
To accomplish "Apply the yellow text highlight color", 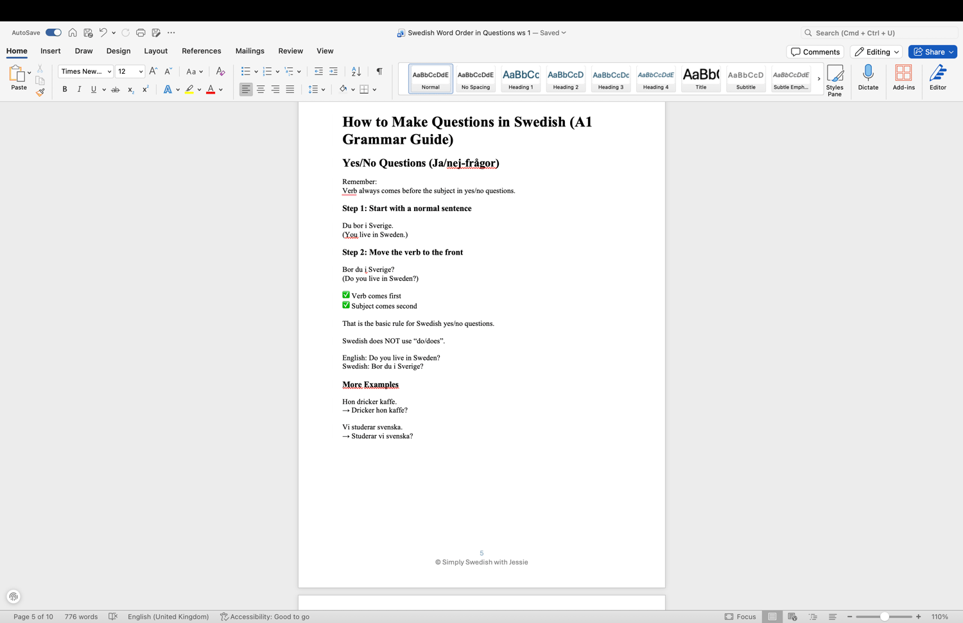I will [189, 90].
